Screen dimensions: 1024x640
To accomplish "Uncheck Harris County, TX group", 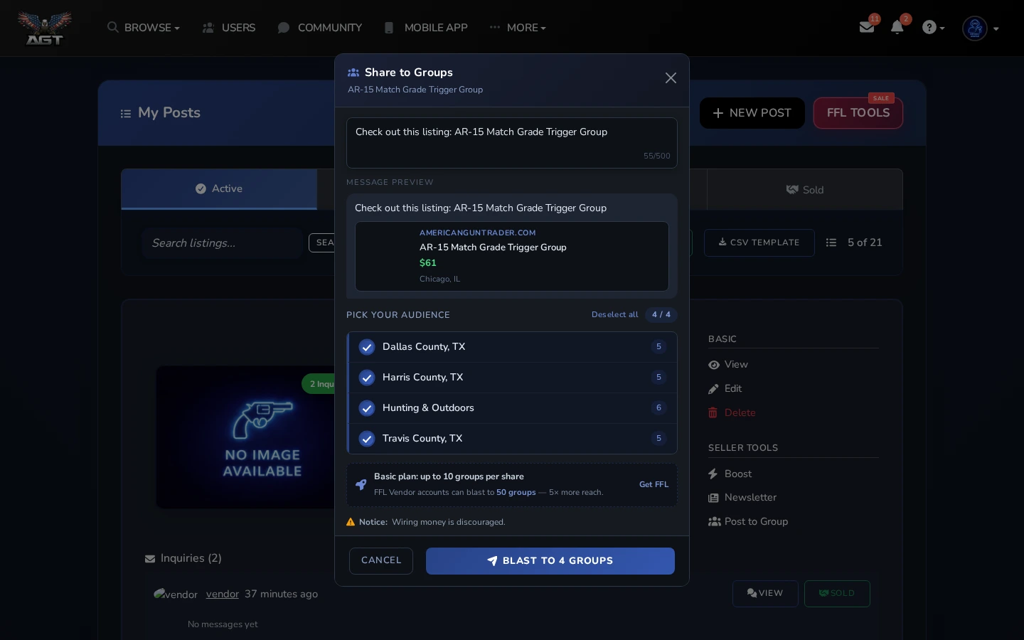I will pos(512,378).
